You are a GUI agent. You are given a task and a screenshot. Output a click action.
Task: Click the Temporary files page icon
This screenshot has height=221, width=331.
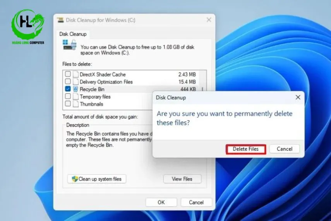tap(75, 97)
